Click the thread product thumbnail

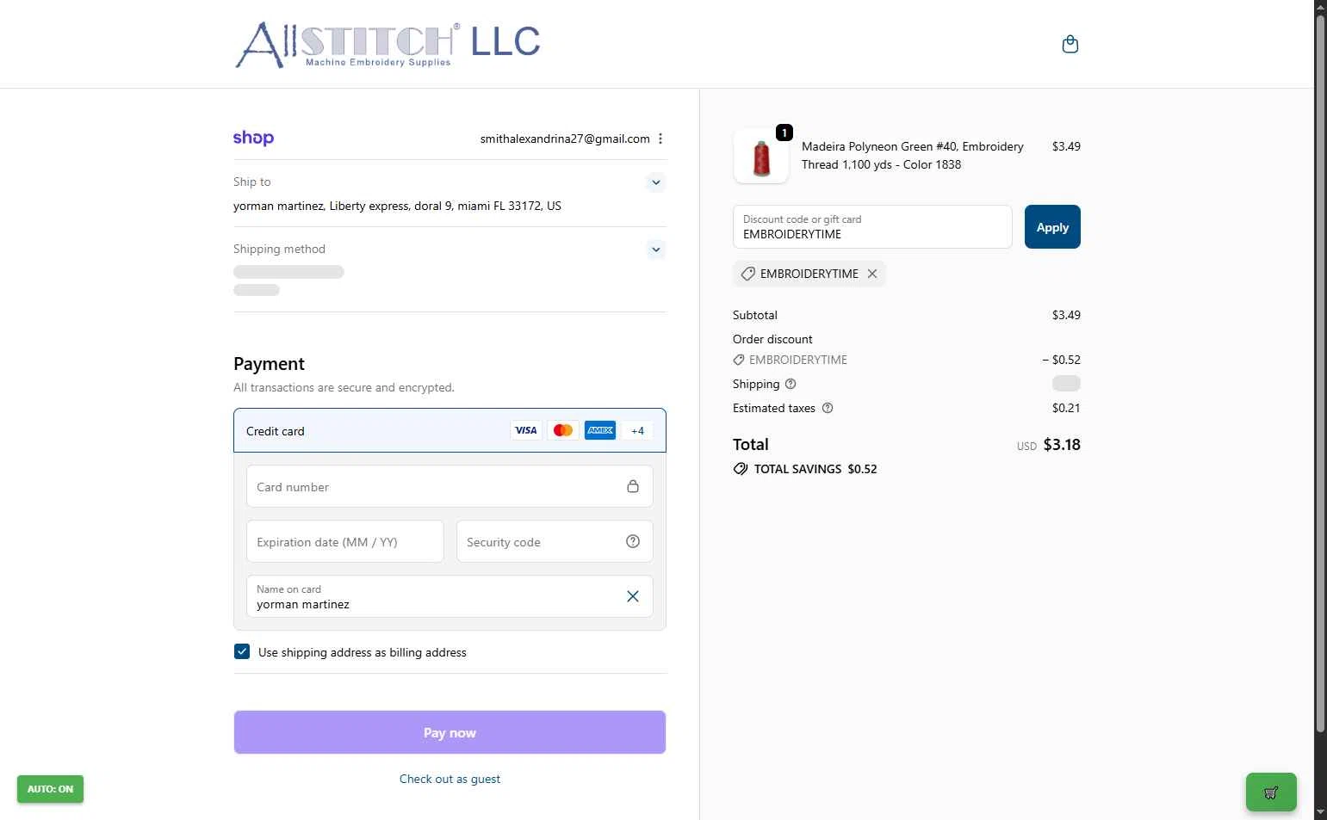761,156
